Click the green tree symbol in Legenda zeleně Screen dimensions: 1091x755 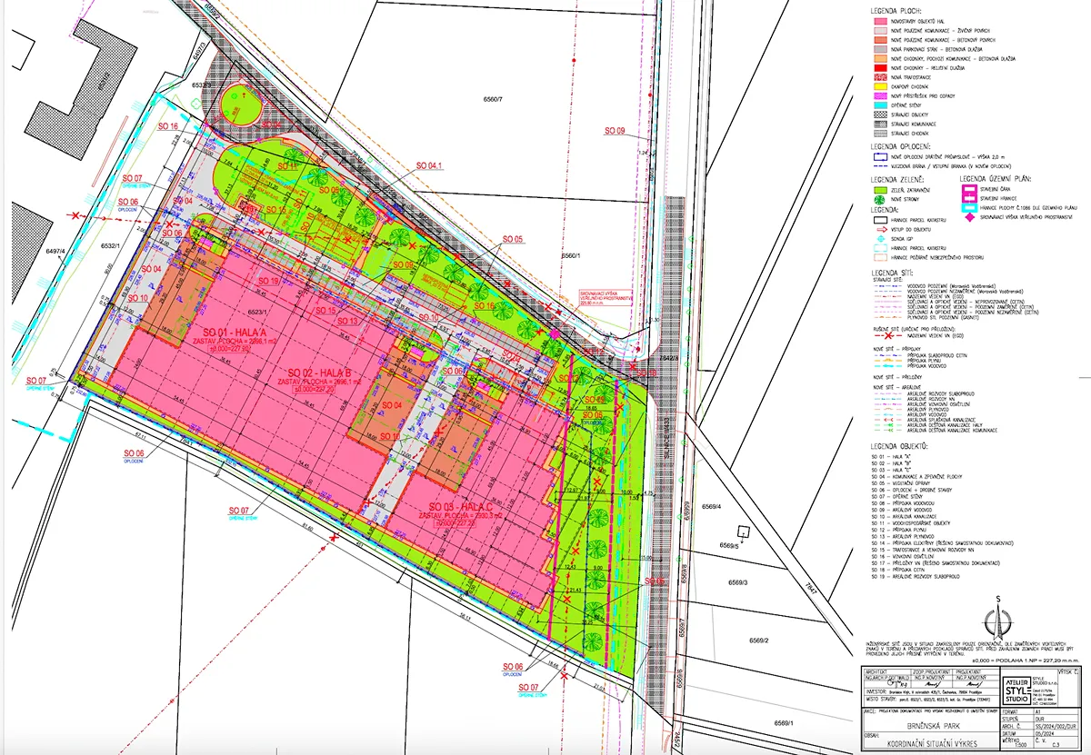(x=879, y=199)
